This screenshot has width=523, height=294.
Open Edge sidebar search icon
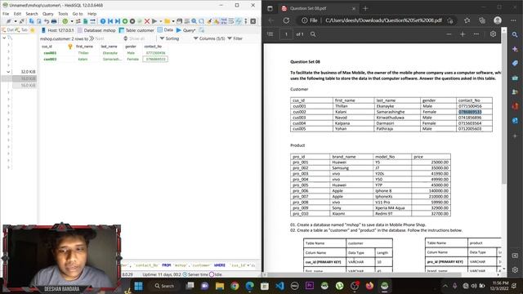click(x=515, y=34)
